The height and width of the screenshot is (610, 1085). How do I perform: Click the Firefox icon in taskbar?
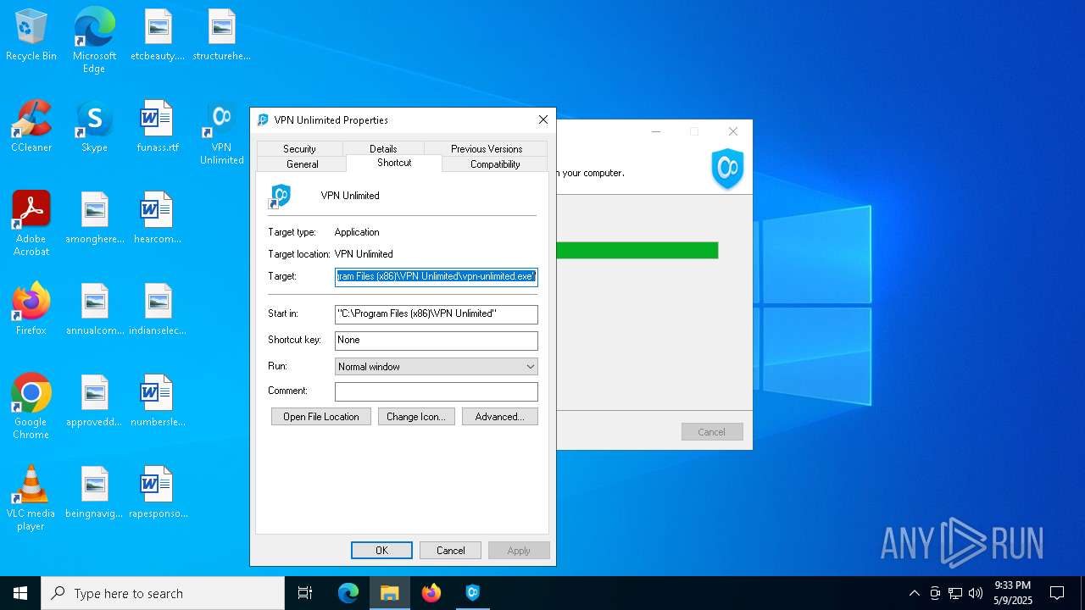[431, 593]
